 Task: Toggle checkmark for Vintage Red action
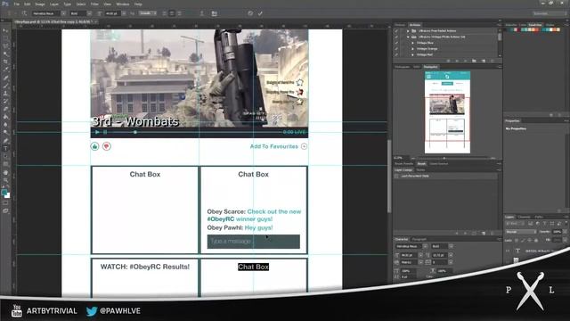(x=396, y=54)
